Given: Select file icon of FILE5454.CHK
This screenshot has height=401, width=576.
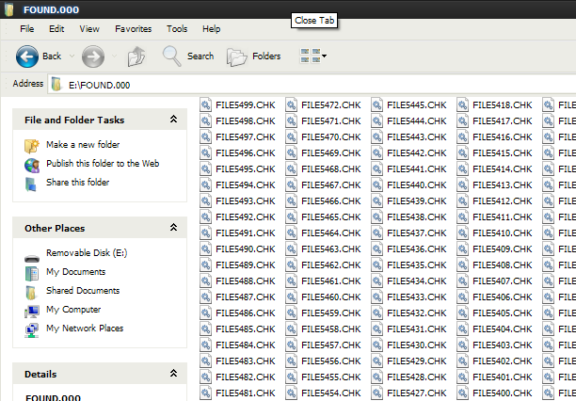Looking at the screenshot, I should 292,393.
